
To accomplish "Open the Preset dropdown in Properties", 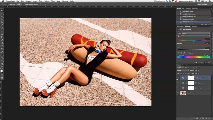I will coord(196,33).
